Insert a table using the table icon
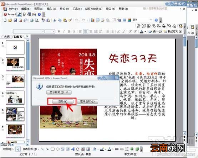Viewport: 198px width, 158px height. coord(98,20)
